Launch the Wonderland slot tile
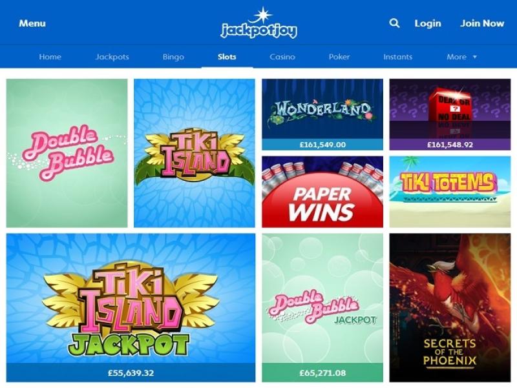Image resolution: width=517 pixels, height=388 pixels. [322, 115]
